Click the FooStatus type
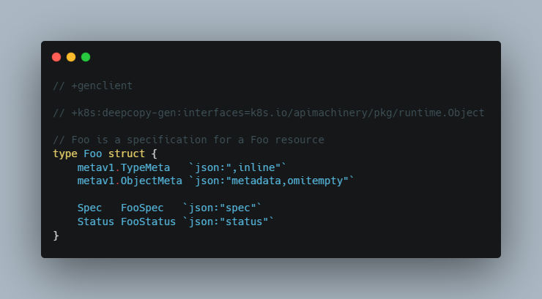Screen dimensions: 542x299 pyautogui.click(x=148, y=222)
